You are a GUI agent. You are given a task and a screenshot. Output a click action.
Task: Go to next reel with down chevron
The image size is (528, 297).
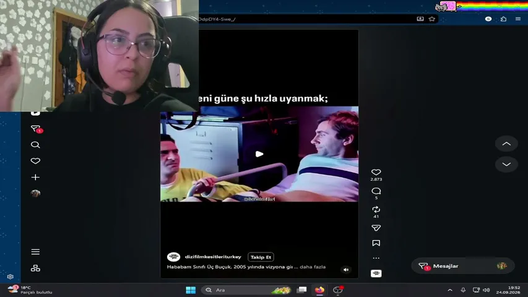[x=506, y=165]
